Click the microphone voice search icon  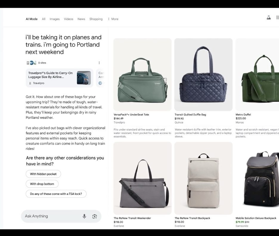[x=84, y=216]
